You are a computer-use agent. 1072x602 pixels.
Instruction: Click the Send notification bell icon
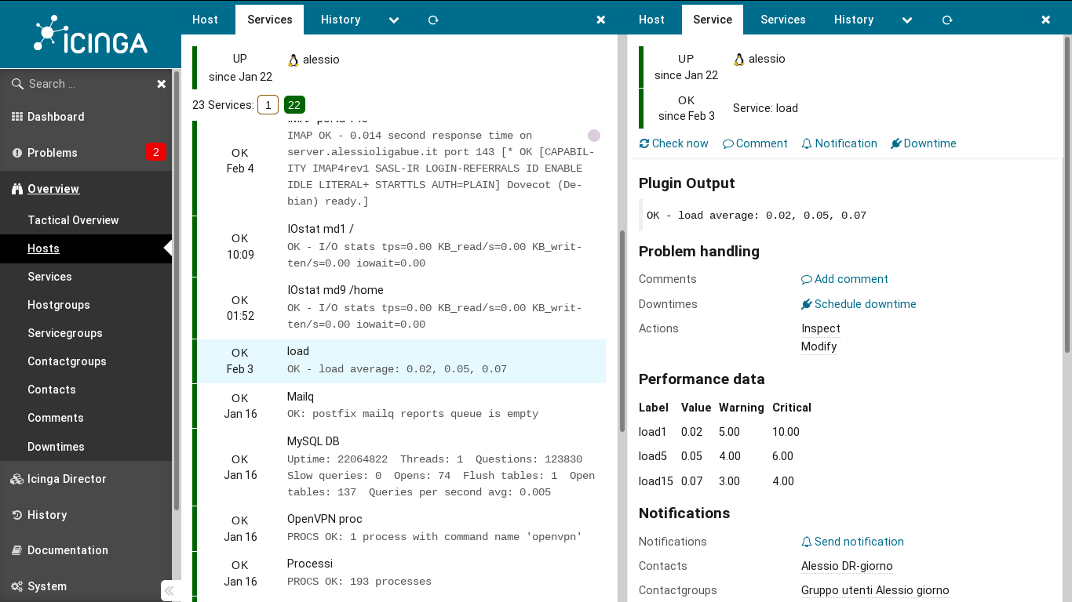click(807, 542)
